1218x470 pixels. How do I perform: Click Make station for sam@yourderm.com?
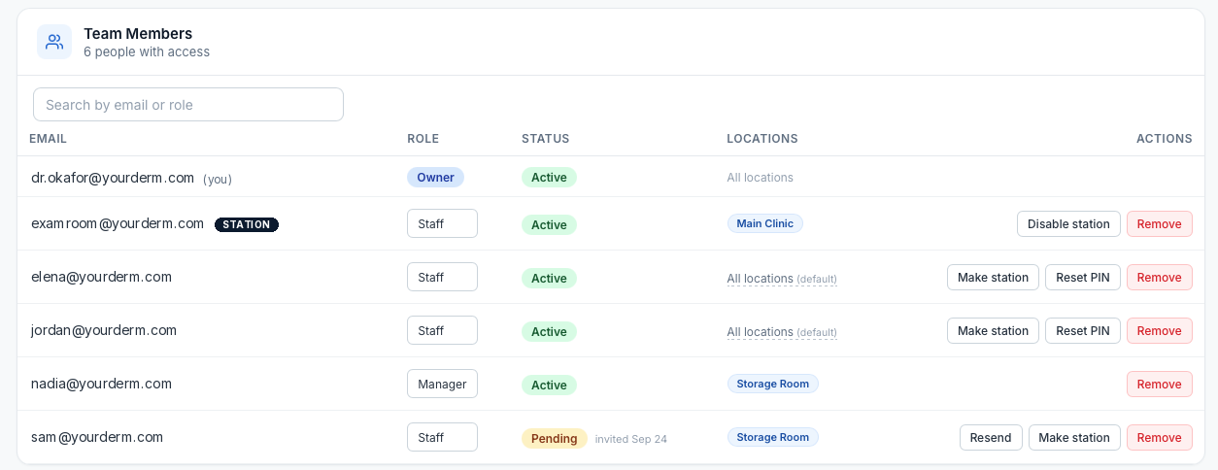(x=1074, y=437)
